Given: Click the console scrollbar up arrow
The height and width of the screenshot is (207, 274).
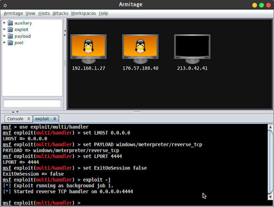Looking at the screenshot, I should [x=270, y=127].
